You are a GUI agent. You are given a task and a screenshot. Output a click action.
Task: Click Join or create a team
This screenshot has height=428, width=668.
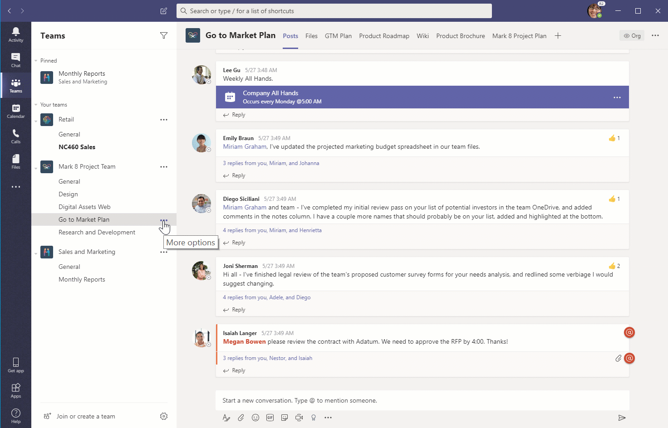(85, 416)
